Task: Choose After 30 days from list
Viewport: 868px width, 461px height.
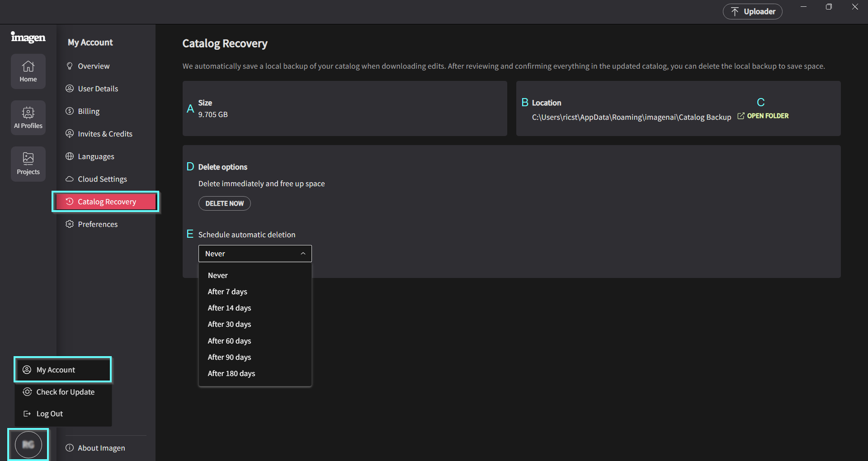Action: [229, 324]
